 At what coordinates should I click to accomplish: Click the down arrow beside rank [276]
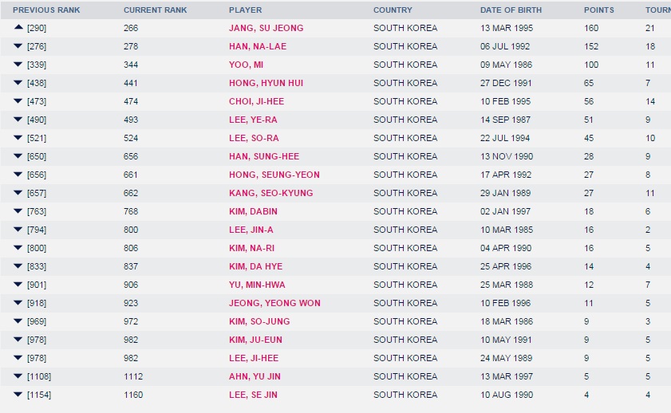pos(18,45)
